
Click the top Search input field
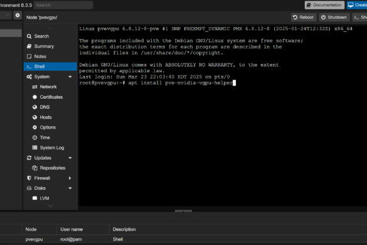pos(63,5)
